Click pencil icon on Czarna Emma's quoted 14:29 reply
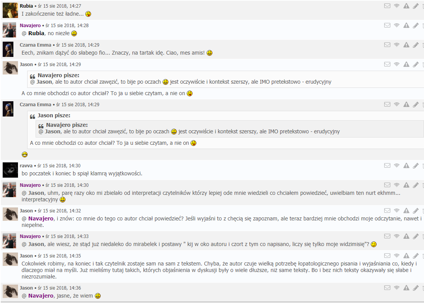Viewport: 424px width, 306px height. (416, 104)
